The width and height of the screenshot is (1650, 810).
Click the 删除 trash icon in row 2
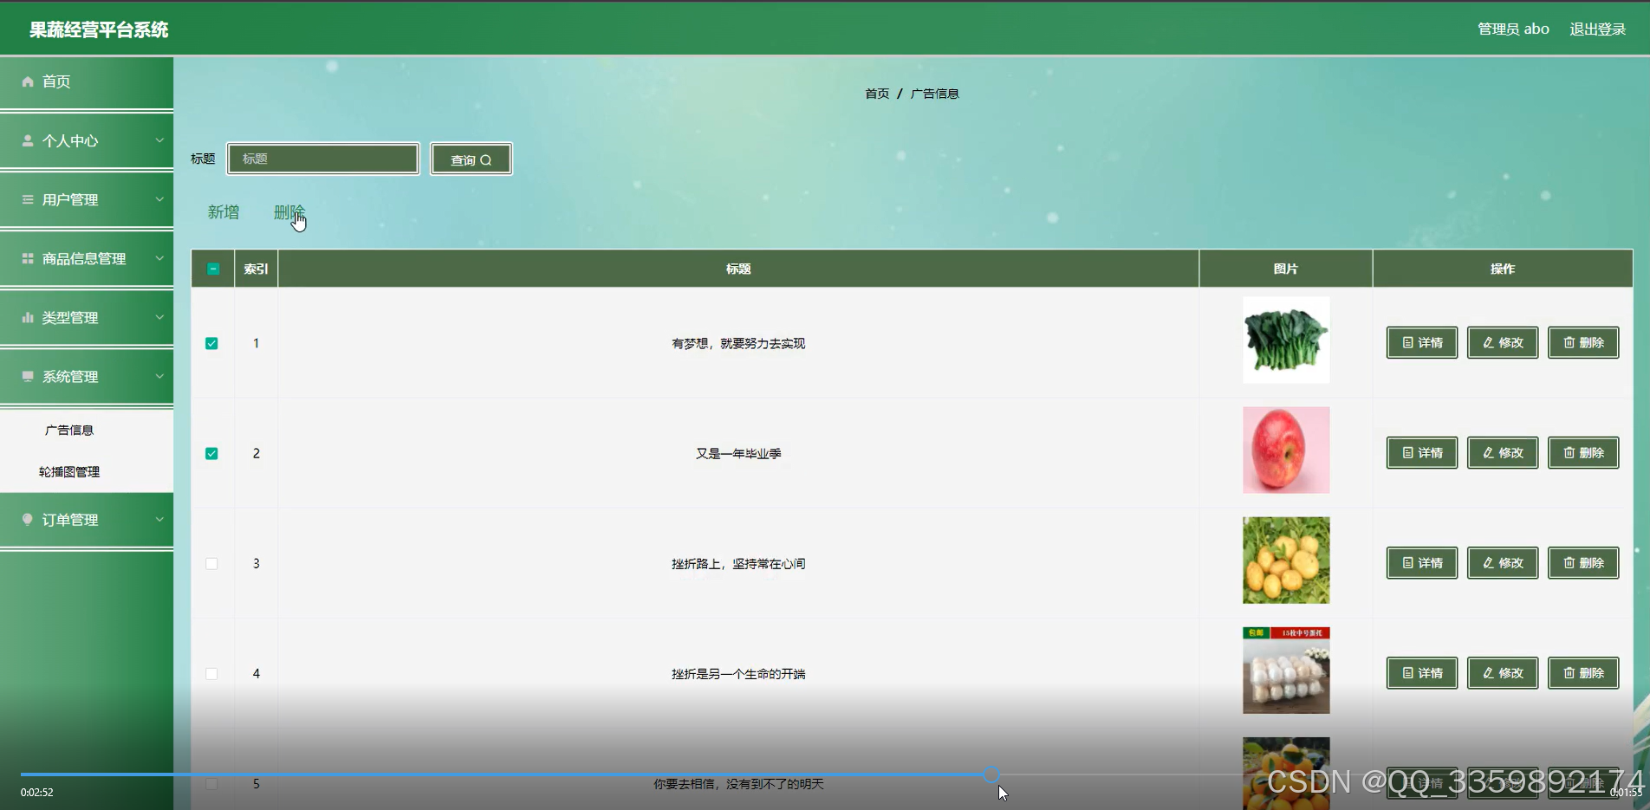[1569, 453]
